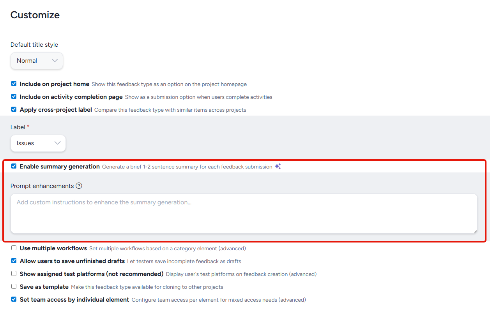Expand the Issues label dropdown
This screenshot has width=490, height=311.
[x=38, y=143]
